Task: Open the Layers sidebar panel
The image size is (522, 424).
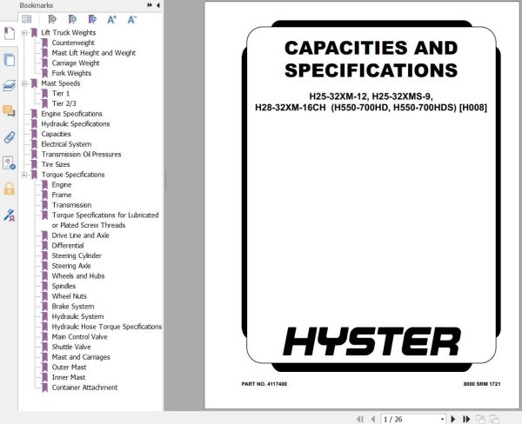Action: (x=9, y=85)
